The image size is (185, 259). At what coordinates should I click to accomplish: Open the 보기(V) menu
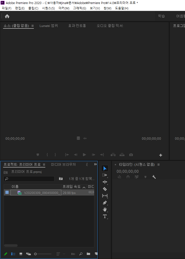[95, 8]
